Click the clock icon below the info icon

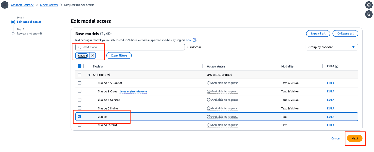tap(369, 14)
